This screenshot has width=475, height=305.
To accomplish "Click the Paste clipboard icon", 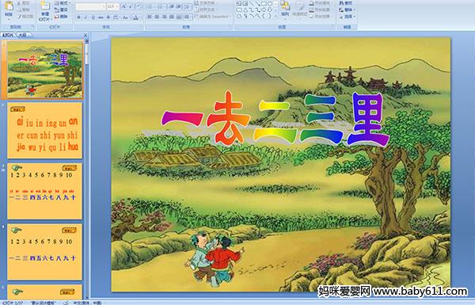I will click(9, 9).
